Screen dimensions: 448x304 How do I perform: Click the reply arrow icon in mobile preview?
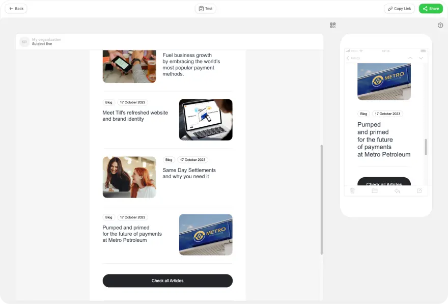click(x=397, y=191)
